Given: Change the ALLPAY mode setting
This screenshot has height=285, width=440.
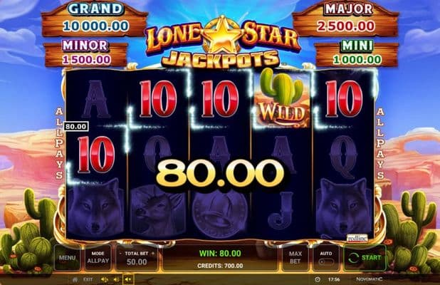Looking at the screenshot, I should click(x=98, y=257).
